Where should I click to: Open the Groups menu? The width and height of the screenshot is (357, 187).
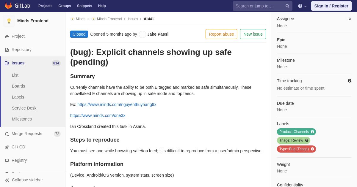pyautogui.click(x=65, y=6)
